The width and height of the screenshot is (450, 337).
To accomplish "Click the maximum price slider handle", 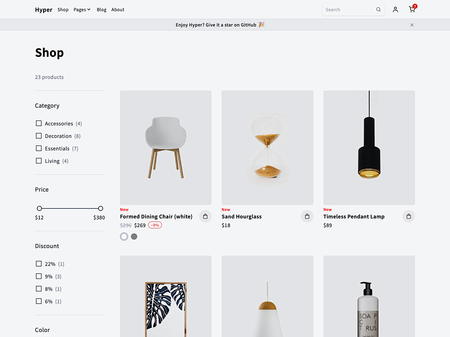I will [101, 208].
